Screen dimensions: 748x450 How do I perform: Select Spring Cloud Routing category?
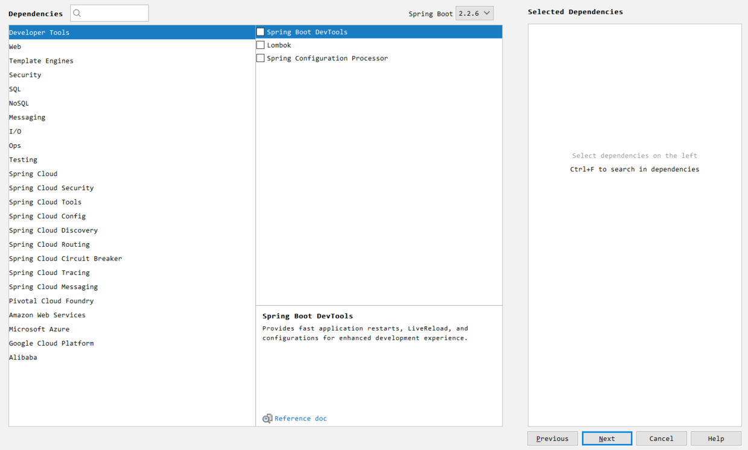[132, 244]
